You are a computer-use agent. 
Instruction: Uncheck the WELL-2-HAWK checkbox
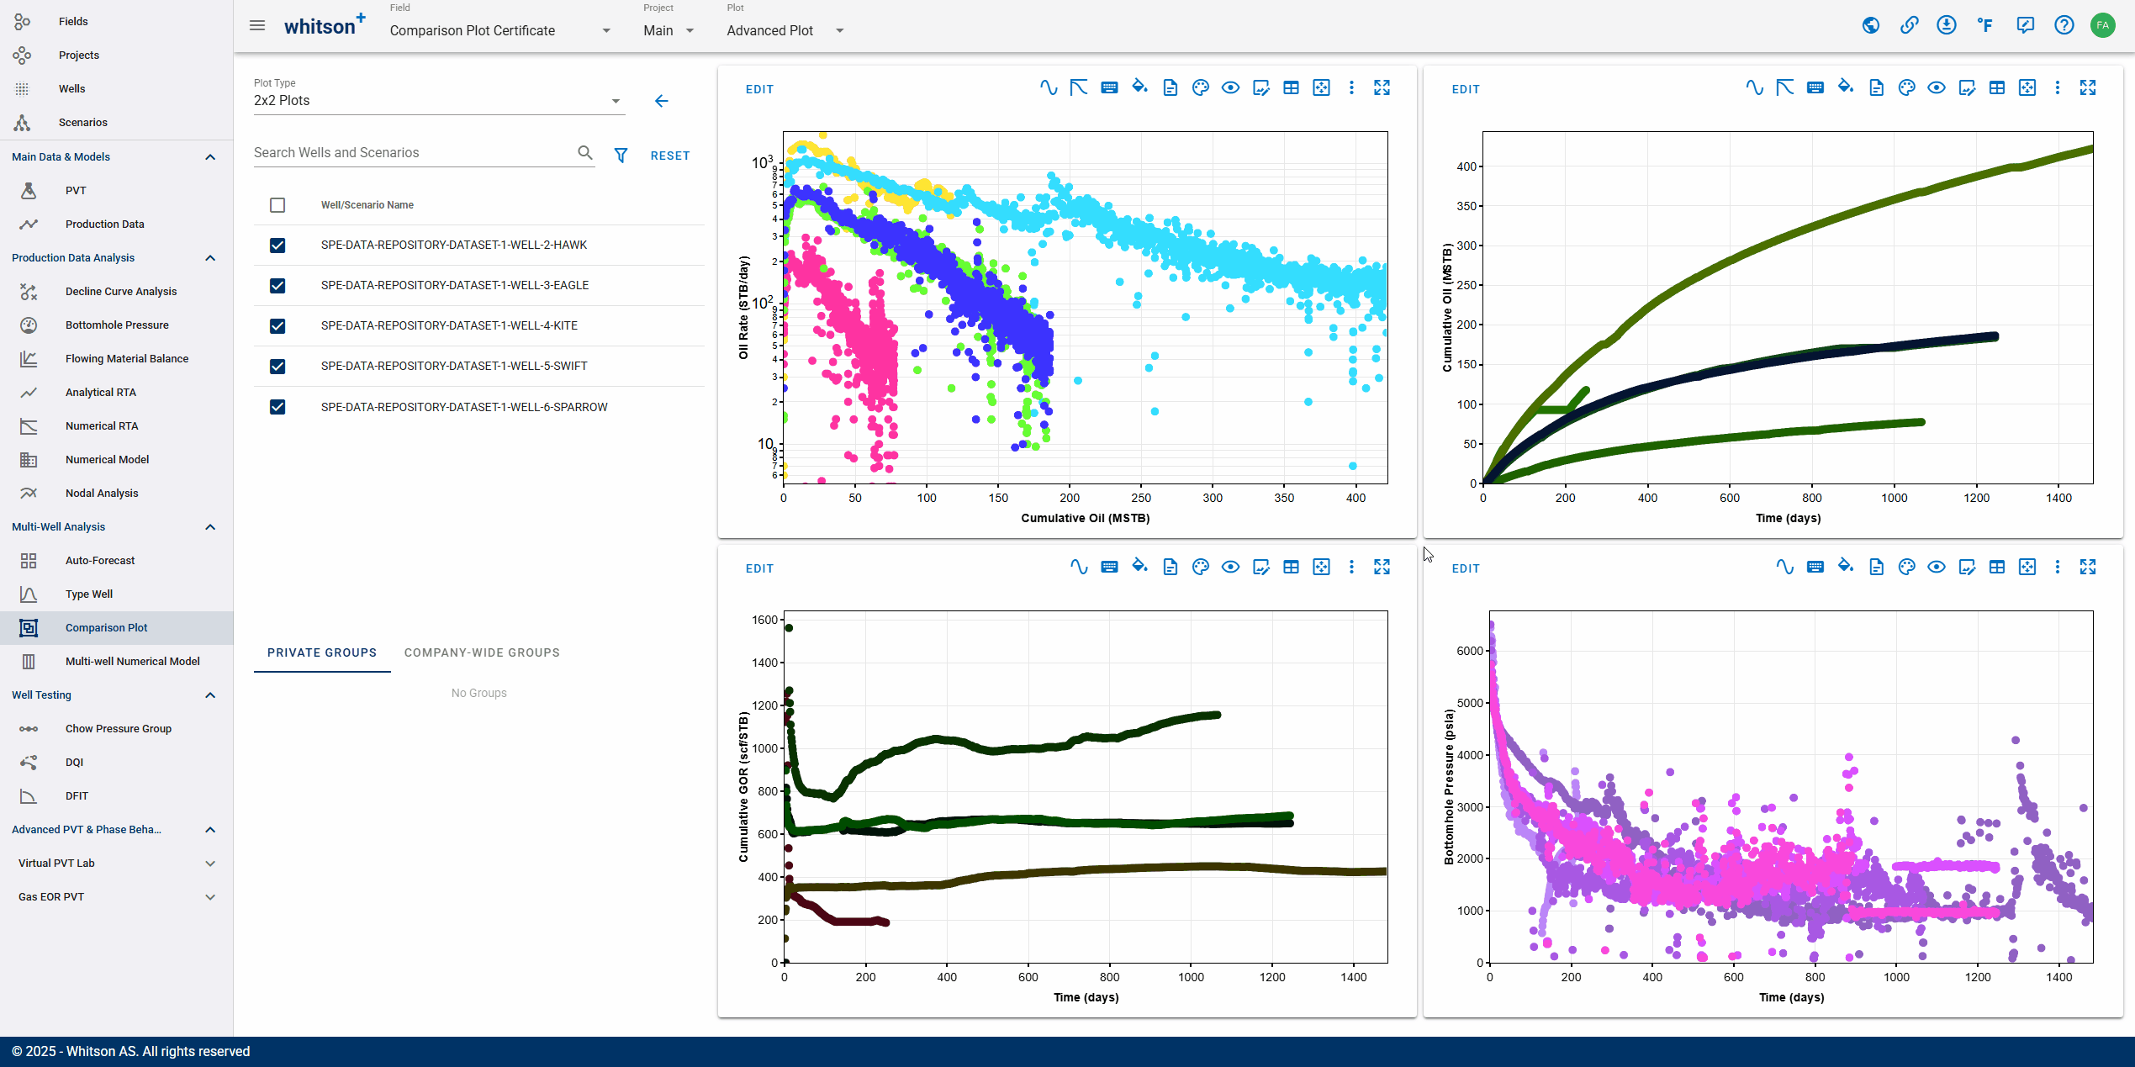(277, 246)
